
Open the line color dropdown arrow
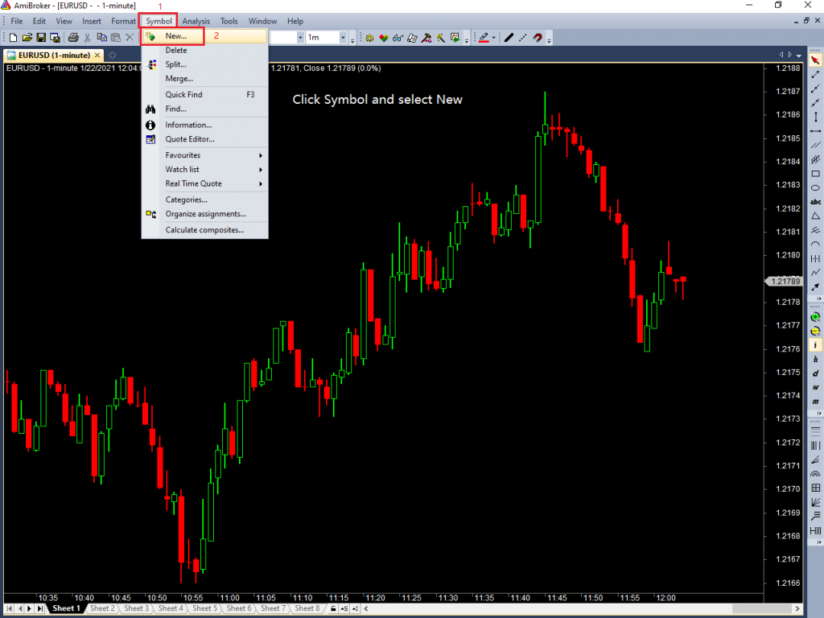[493, 37]
